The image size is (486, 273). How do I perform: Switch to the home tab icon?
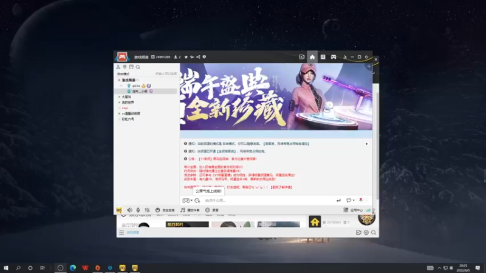[312, 57]
